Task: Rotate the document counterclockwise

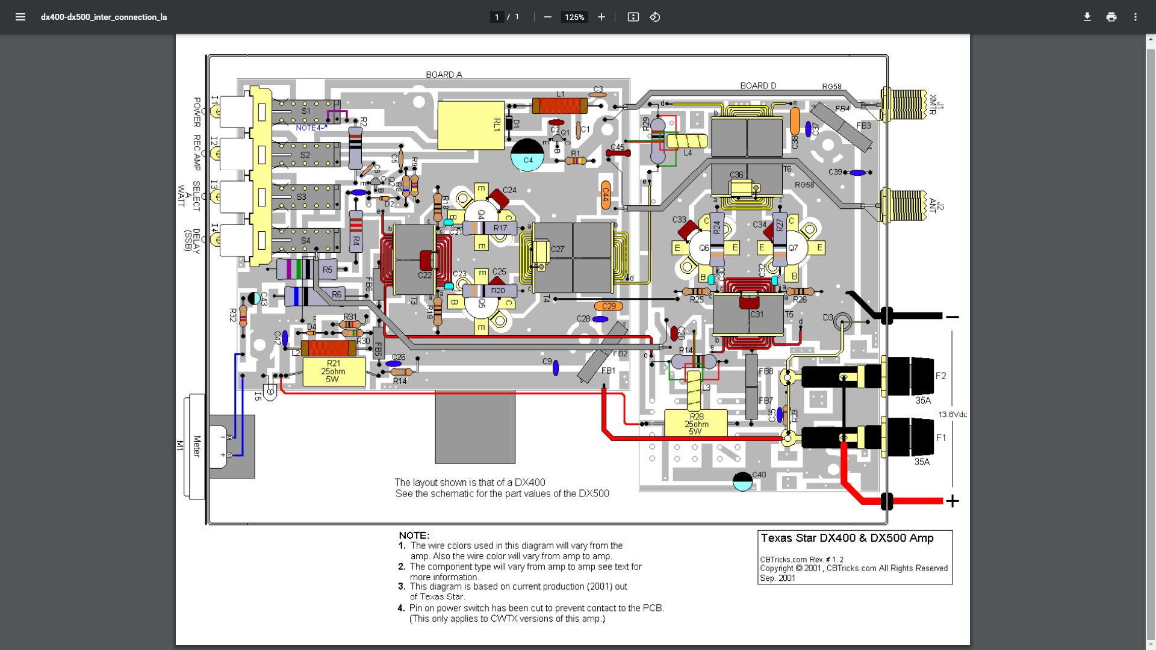Action: [655, 17]
